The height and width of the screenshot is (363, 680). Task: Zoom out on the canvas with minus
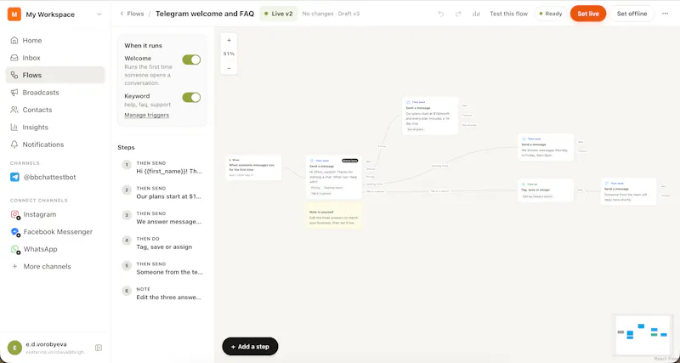[229, 68]
